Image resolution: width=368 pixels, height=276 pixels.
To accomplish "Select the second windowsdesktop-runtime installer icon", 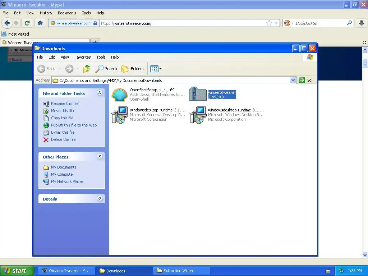I will pyautogui.click(x=198, y=115).
